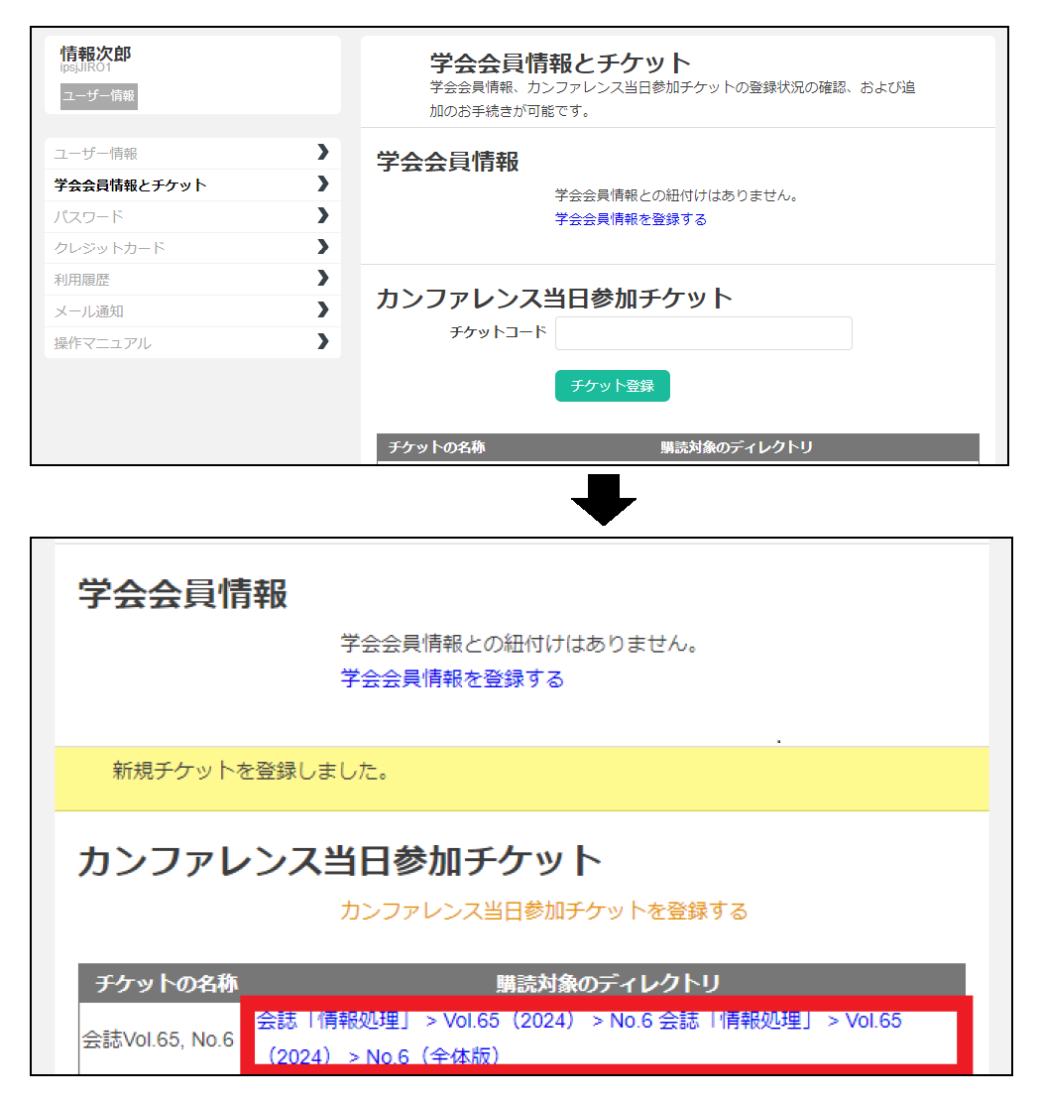Image resolution: width=1040 pixels, height=1102 pixels.
Task: Click larger 学会会員情報を登録する link in lower screenshot
Action: (452, 678)
